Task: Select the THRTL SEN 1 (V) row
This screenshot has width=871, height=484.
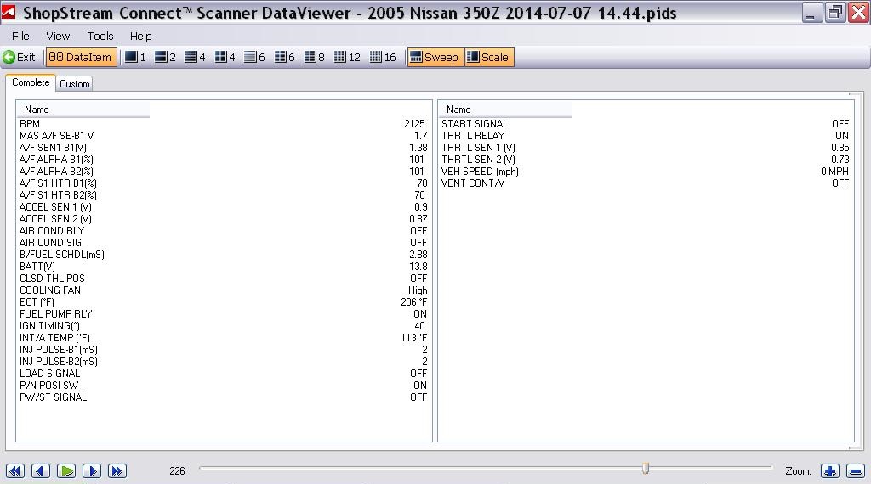Action: (646, 148)
